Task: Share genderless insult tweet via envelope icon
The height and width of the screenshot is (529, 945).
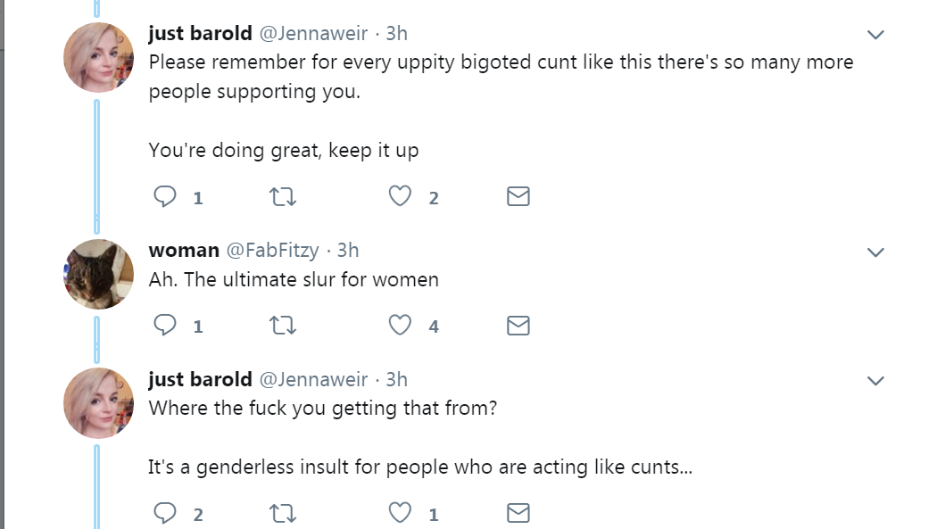Action: 518,513
